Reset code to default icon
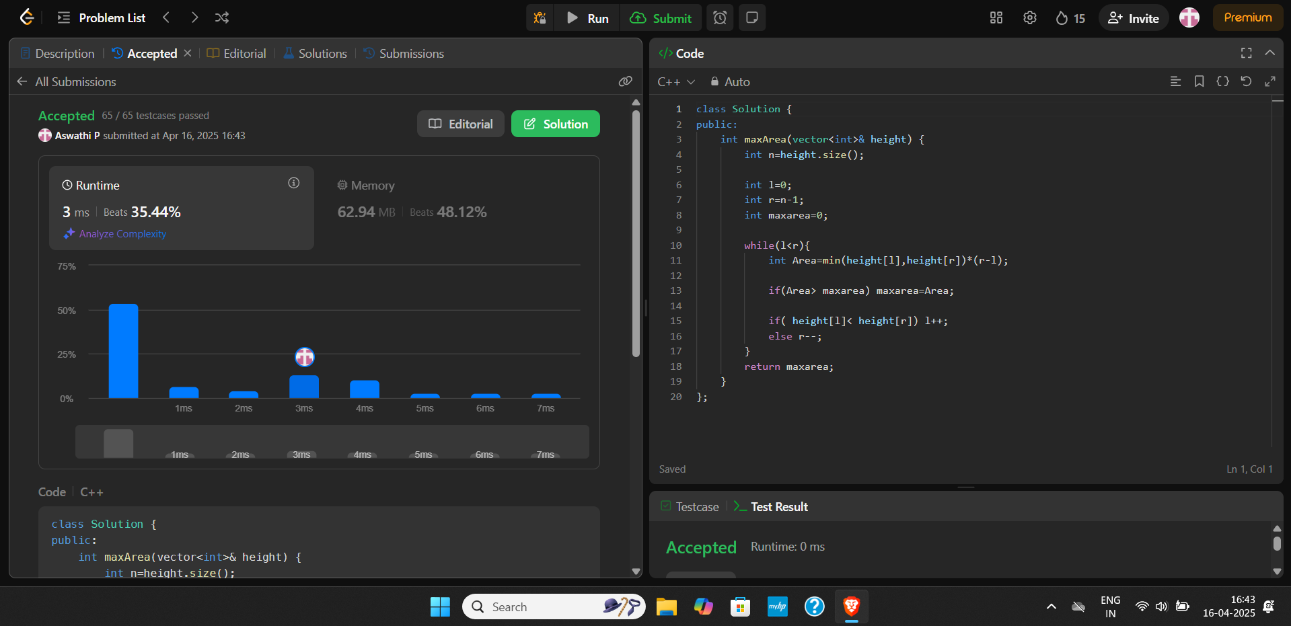 coord(1246,81)
